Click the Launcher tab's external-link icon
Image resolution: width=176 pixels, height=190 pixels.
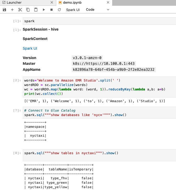click(4, 2)
